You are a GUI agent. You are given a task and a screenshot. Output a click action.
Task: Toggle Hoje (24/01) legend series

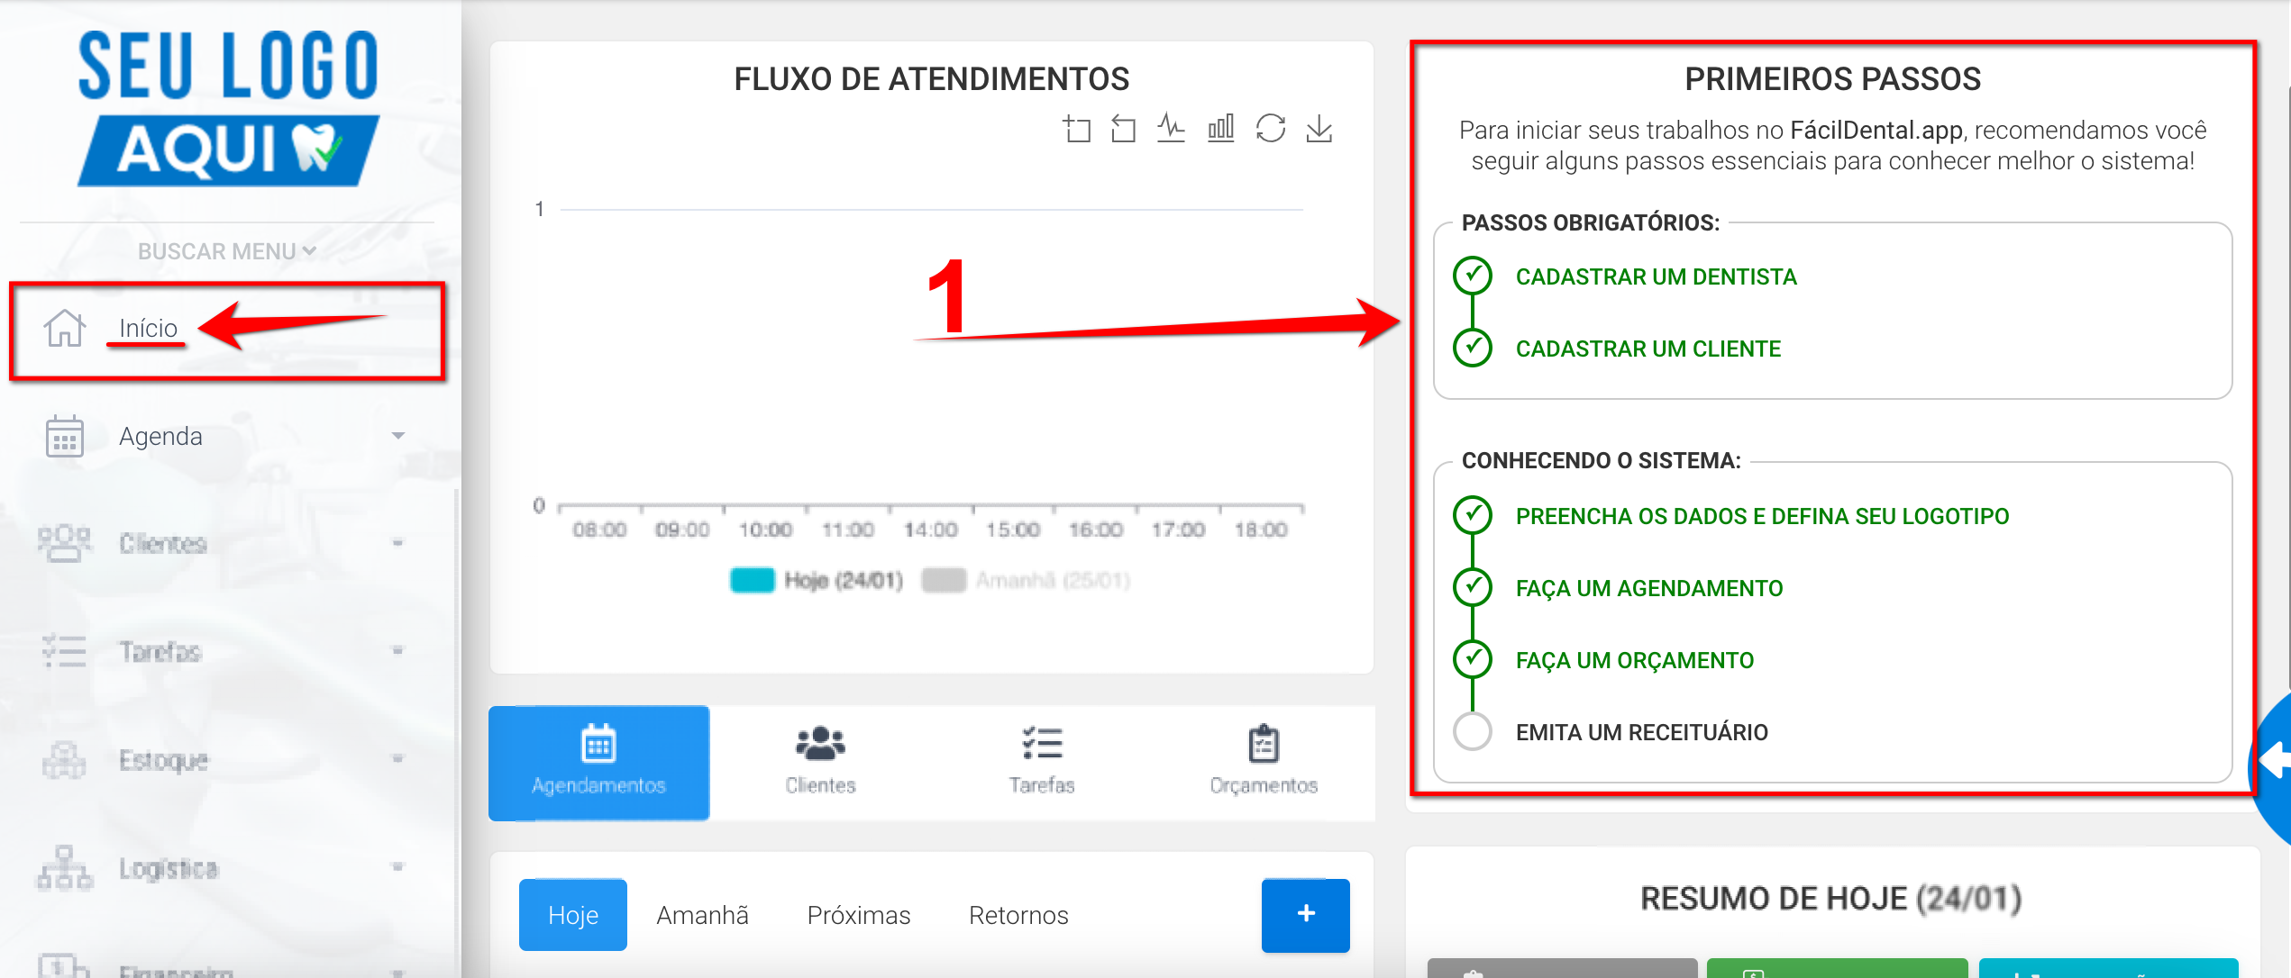point(817,580)
